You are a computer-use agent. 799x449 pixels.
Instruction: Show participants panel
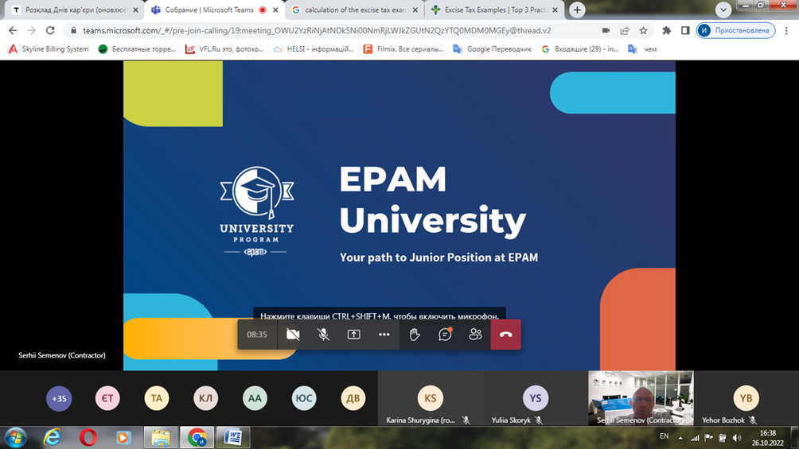[x=475, y=335]
